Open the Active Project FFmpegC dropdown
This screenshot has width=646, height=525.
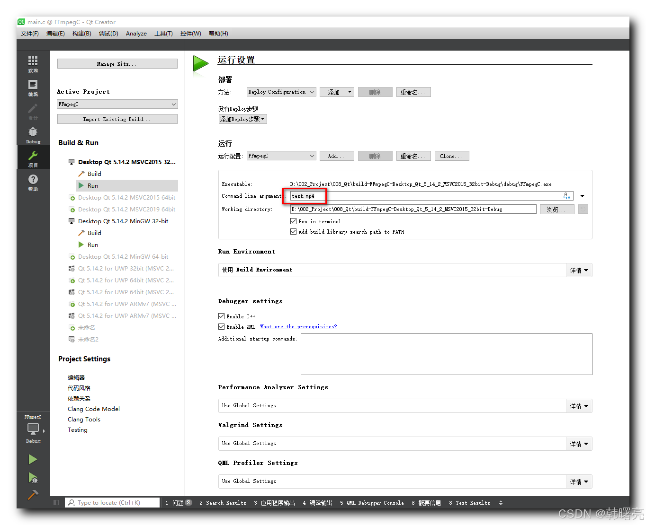(x=117, y=104)
